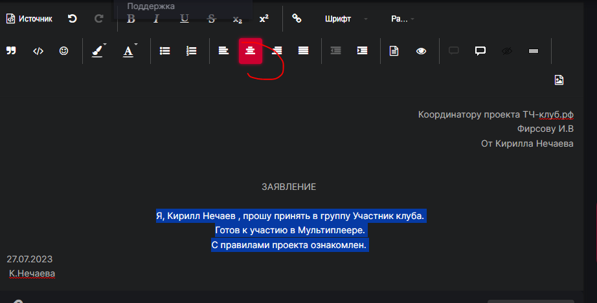This screenshot has height=303, width=597.
Task: Toggle subscript formatting
Action: [238, 19]
